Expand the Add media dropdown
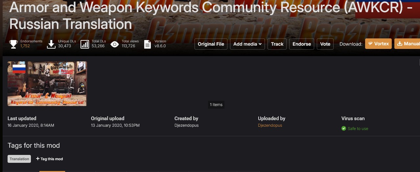 pyautogui.click(x=247, y=44)
